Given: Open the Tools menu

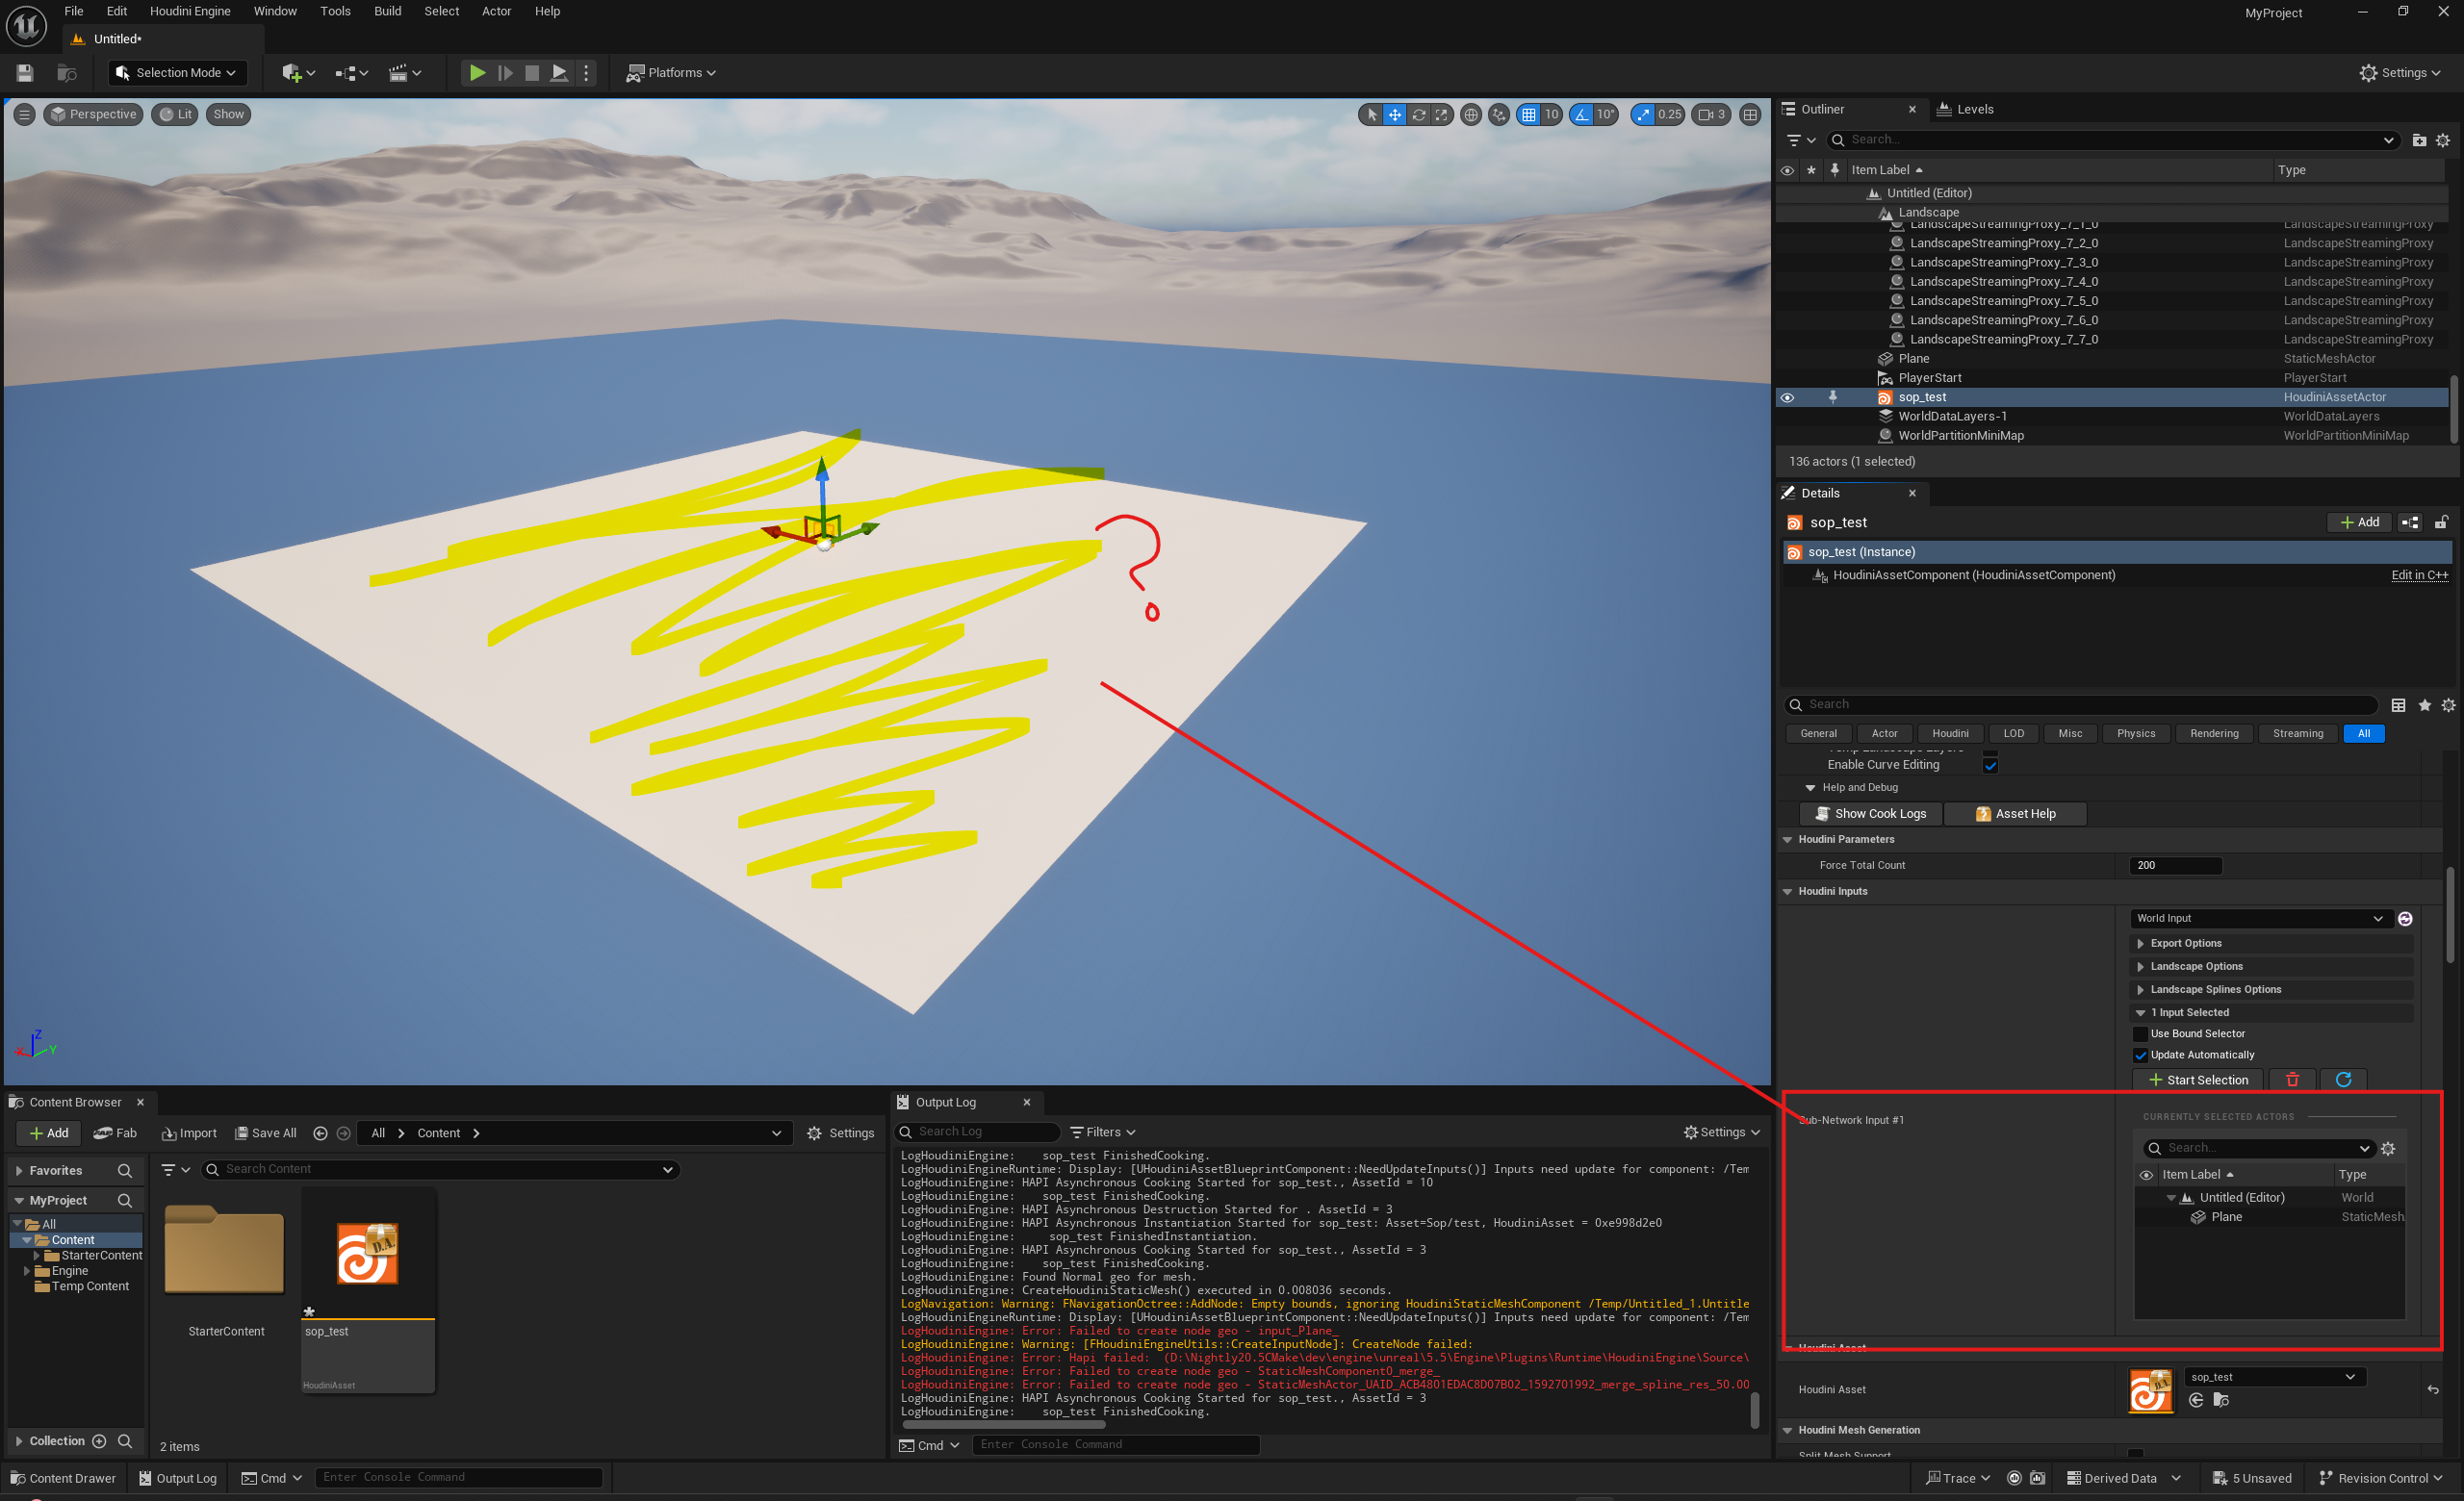Looking at the screenshot, I should pos(335,11).
